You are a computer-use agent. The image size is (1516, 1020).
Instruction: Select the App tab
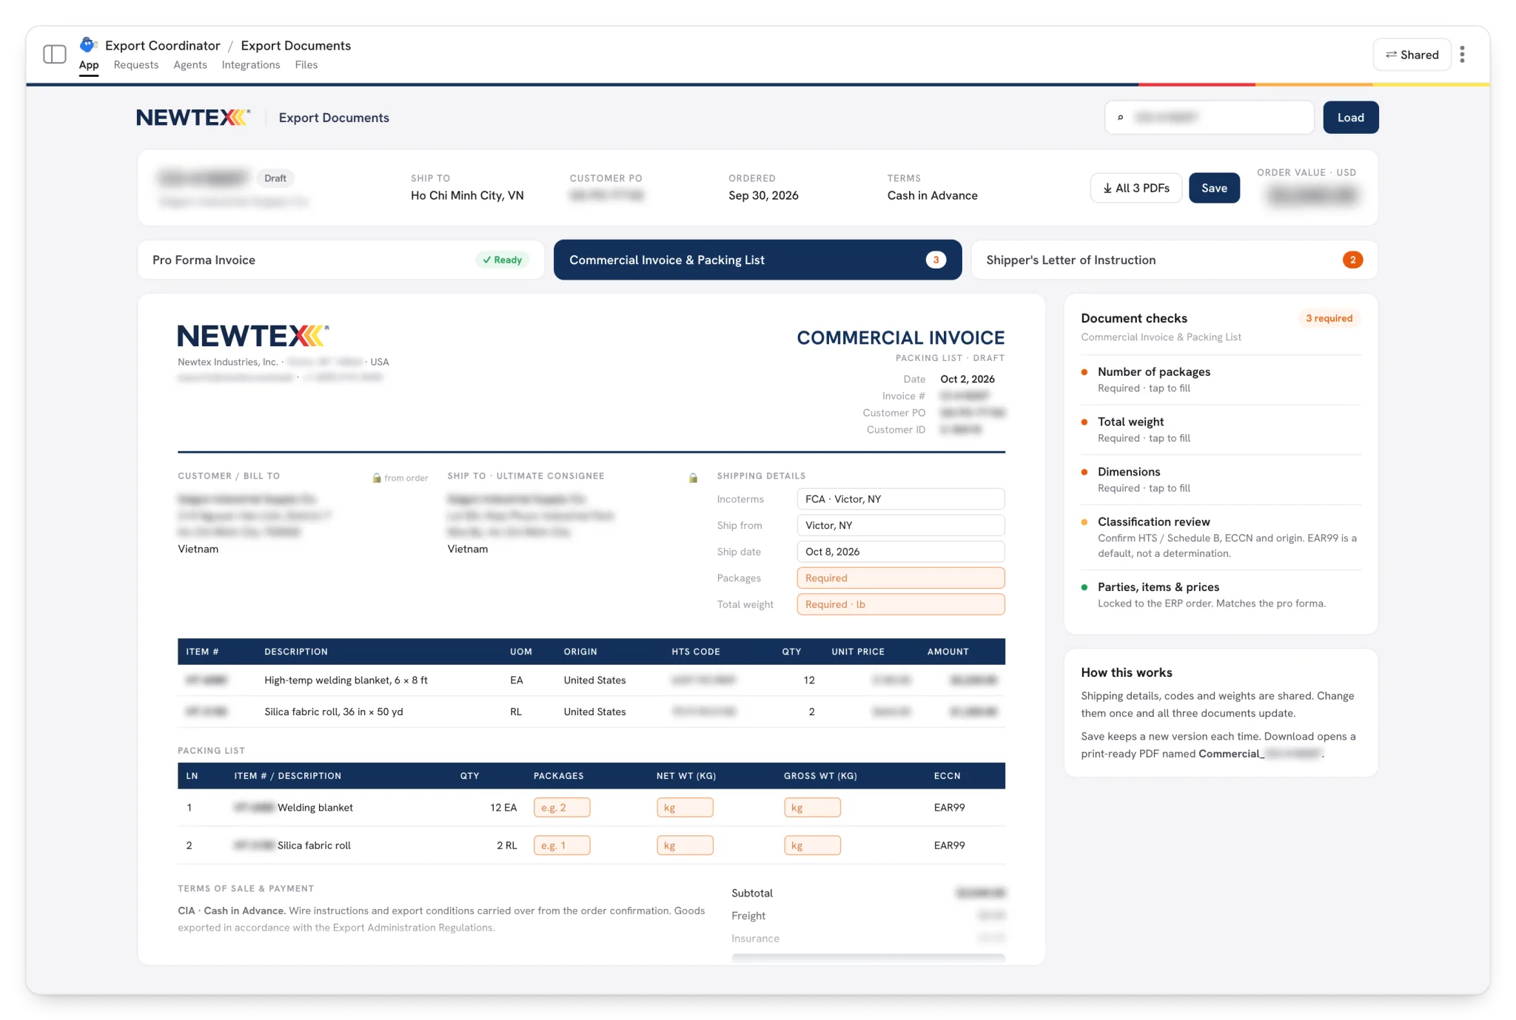(x=89, y=65)
